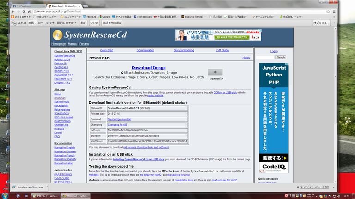Close the translate bar
Viewport: 355px width, 199px height.
pos(334,23)
